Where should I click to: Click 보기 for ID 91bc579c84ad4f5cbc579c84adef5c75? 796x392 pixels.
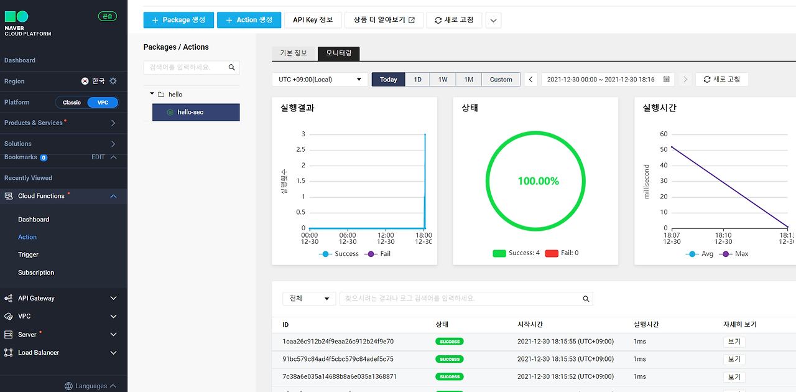point(734,359)
